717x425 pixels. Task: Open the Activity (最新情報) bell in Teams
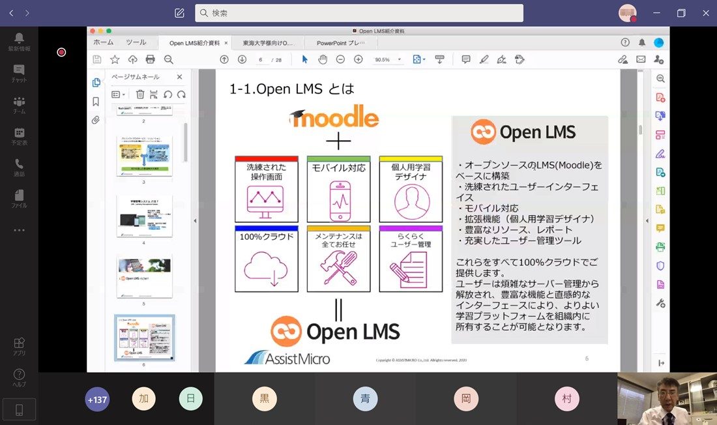pyautogui.click(x=19, y=41)
